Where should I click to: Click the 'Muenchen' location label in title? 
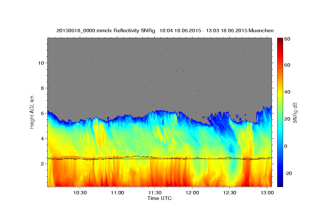pos(261,30)
